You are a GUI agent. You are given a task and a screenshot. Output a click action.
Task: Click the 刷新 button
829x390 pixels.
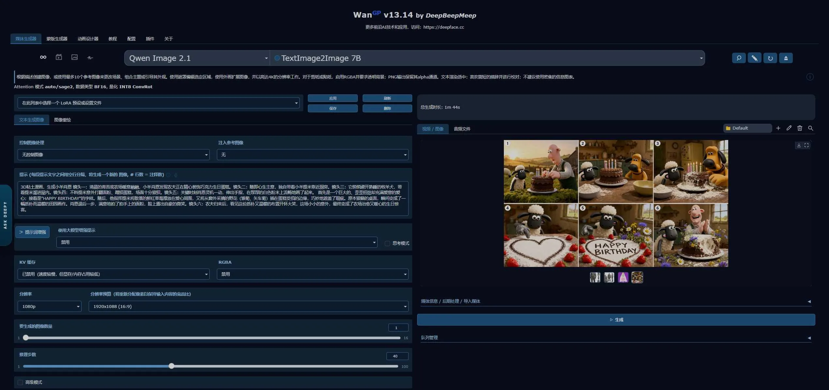[x=387, y=98]
